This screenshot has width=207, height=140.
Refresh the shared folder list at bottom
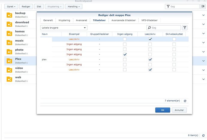tap(203, 136)
